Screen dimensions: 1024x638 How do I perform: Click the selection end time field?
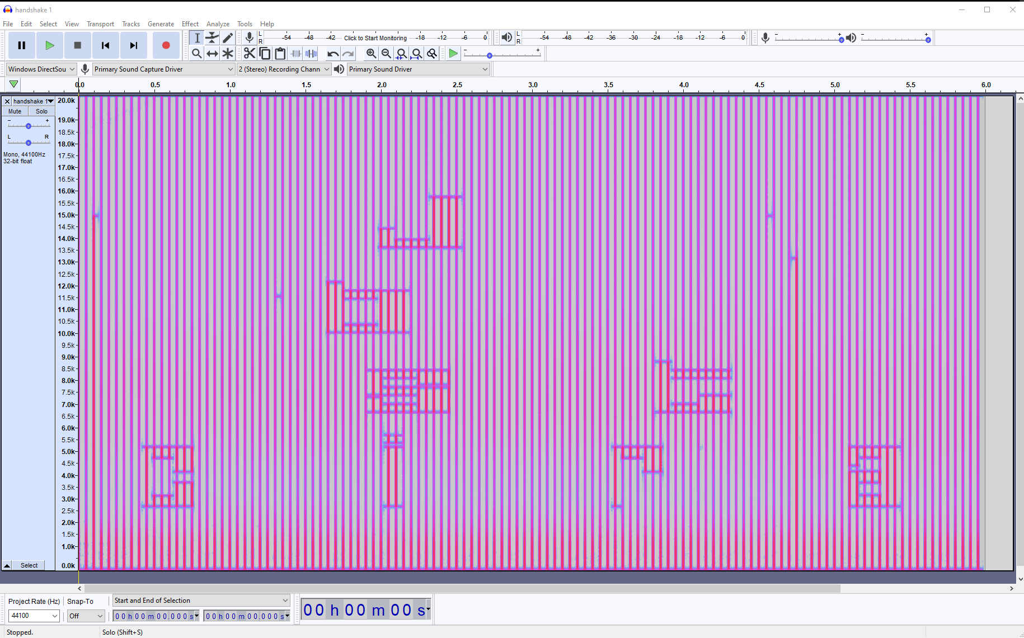246,616
